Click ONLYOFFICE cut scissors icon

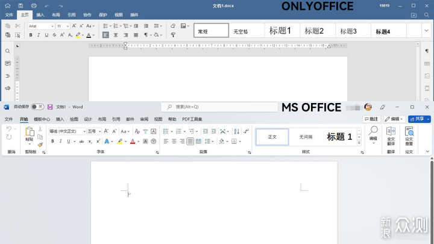17,26
